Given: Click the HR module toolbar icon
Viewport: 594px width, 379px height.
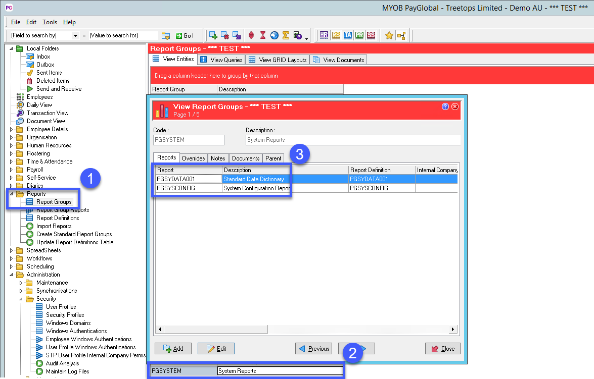Looking at the screenshot, I should tap(324, 35).
